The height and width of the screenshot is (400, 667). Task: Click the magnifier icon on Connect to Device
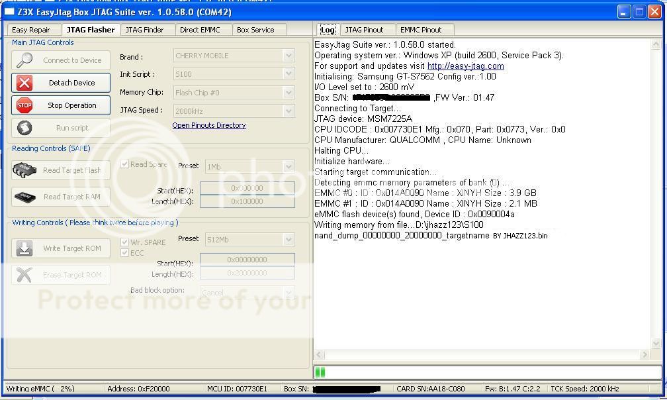(x=24, y=60)
